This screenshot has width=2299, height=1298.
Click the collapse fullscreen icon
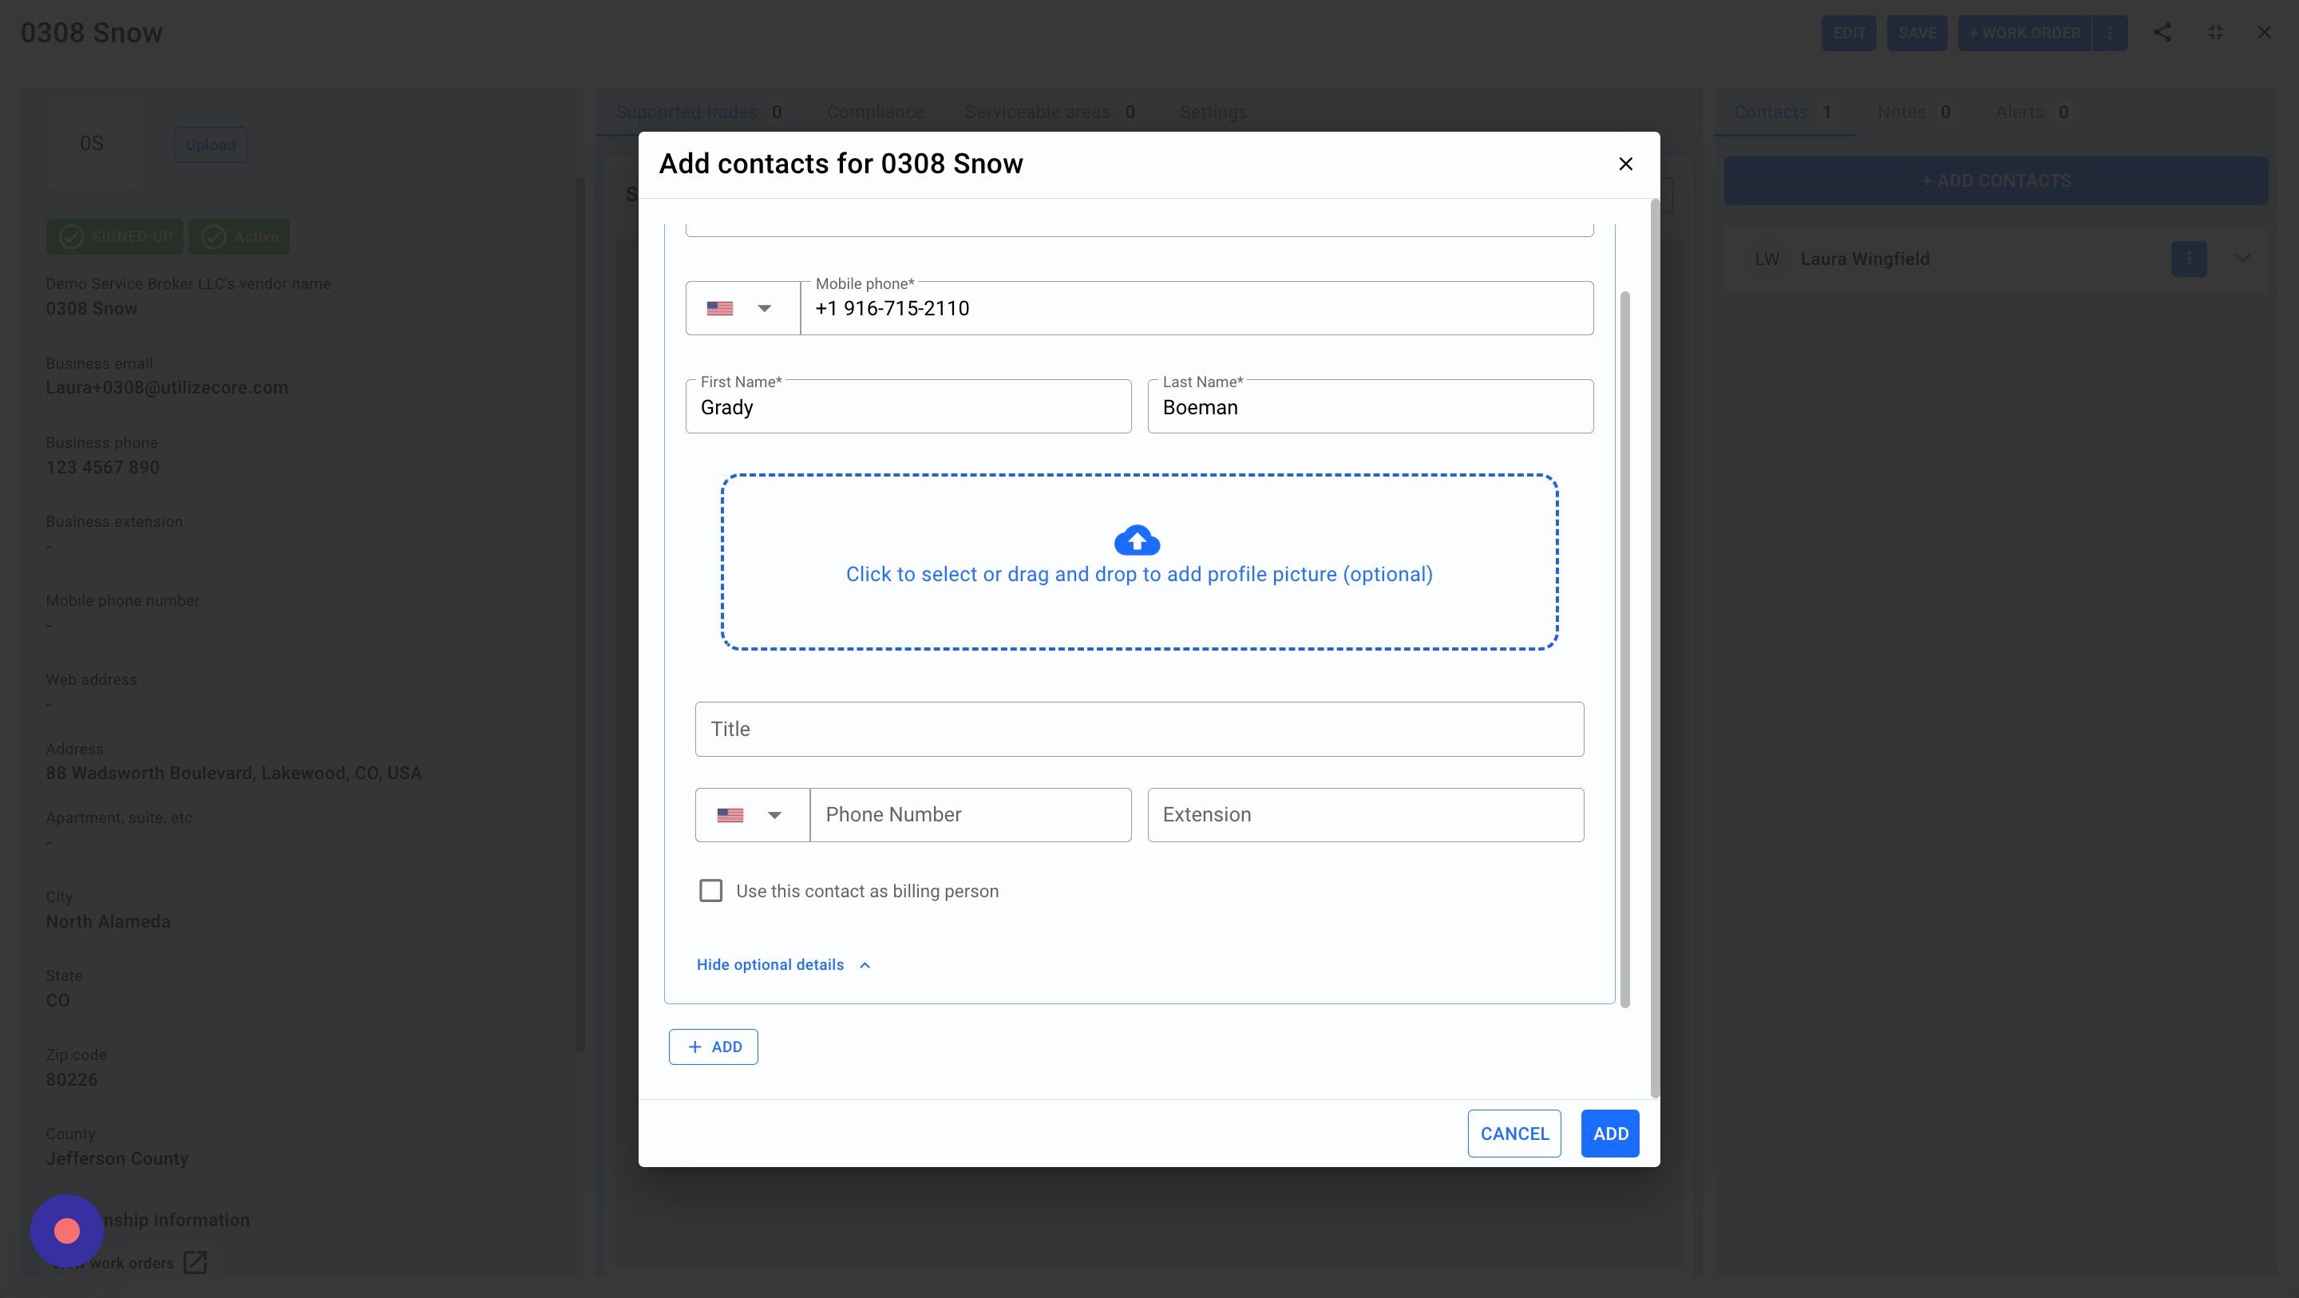(x=2215, y=33)
